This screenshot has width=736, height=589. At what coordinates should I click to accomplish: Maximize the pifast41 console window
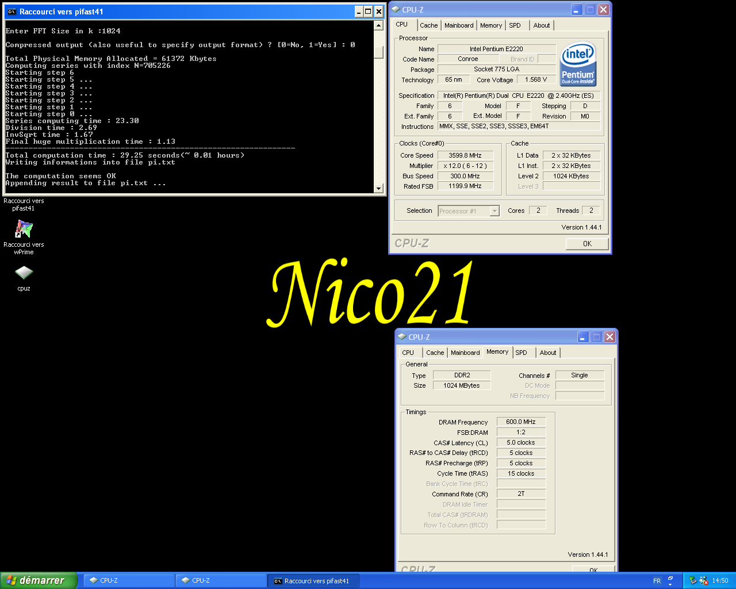pos(369,12)
